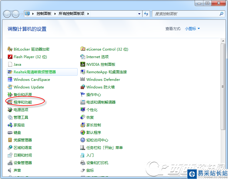Click the BitLocker drive encryption icon

click(x=10, y=49)
